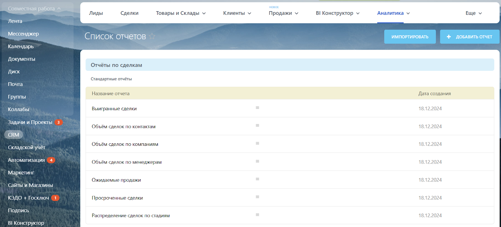
Task: Open Выигранные сделки report
Action: point(114,109)
